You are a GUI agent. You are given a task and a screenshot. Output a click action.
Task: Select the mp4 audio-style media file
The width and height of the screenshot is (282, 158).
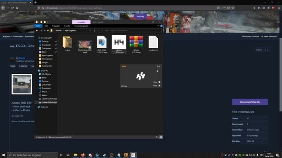[x=102, y=44]
